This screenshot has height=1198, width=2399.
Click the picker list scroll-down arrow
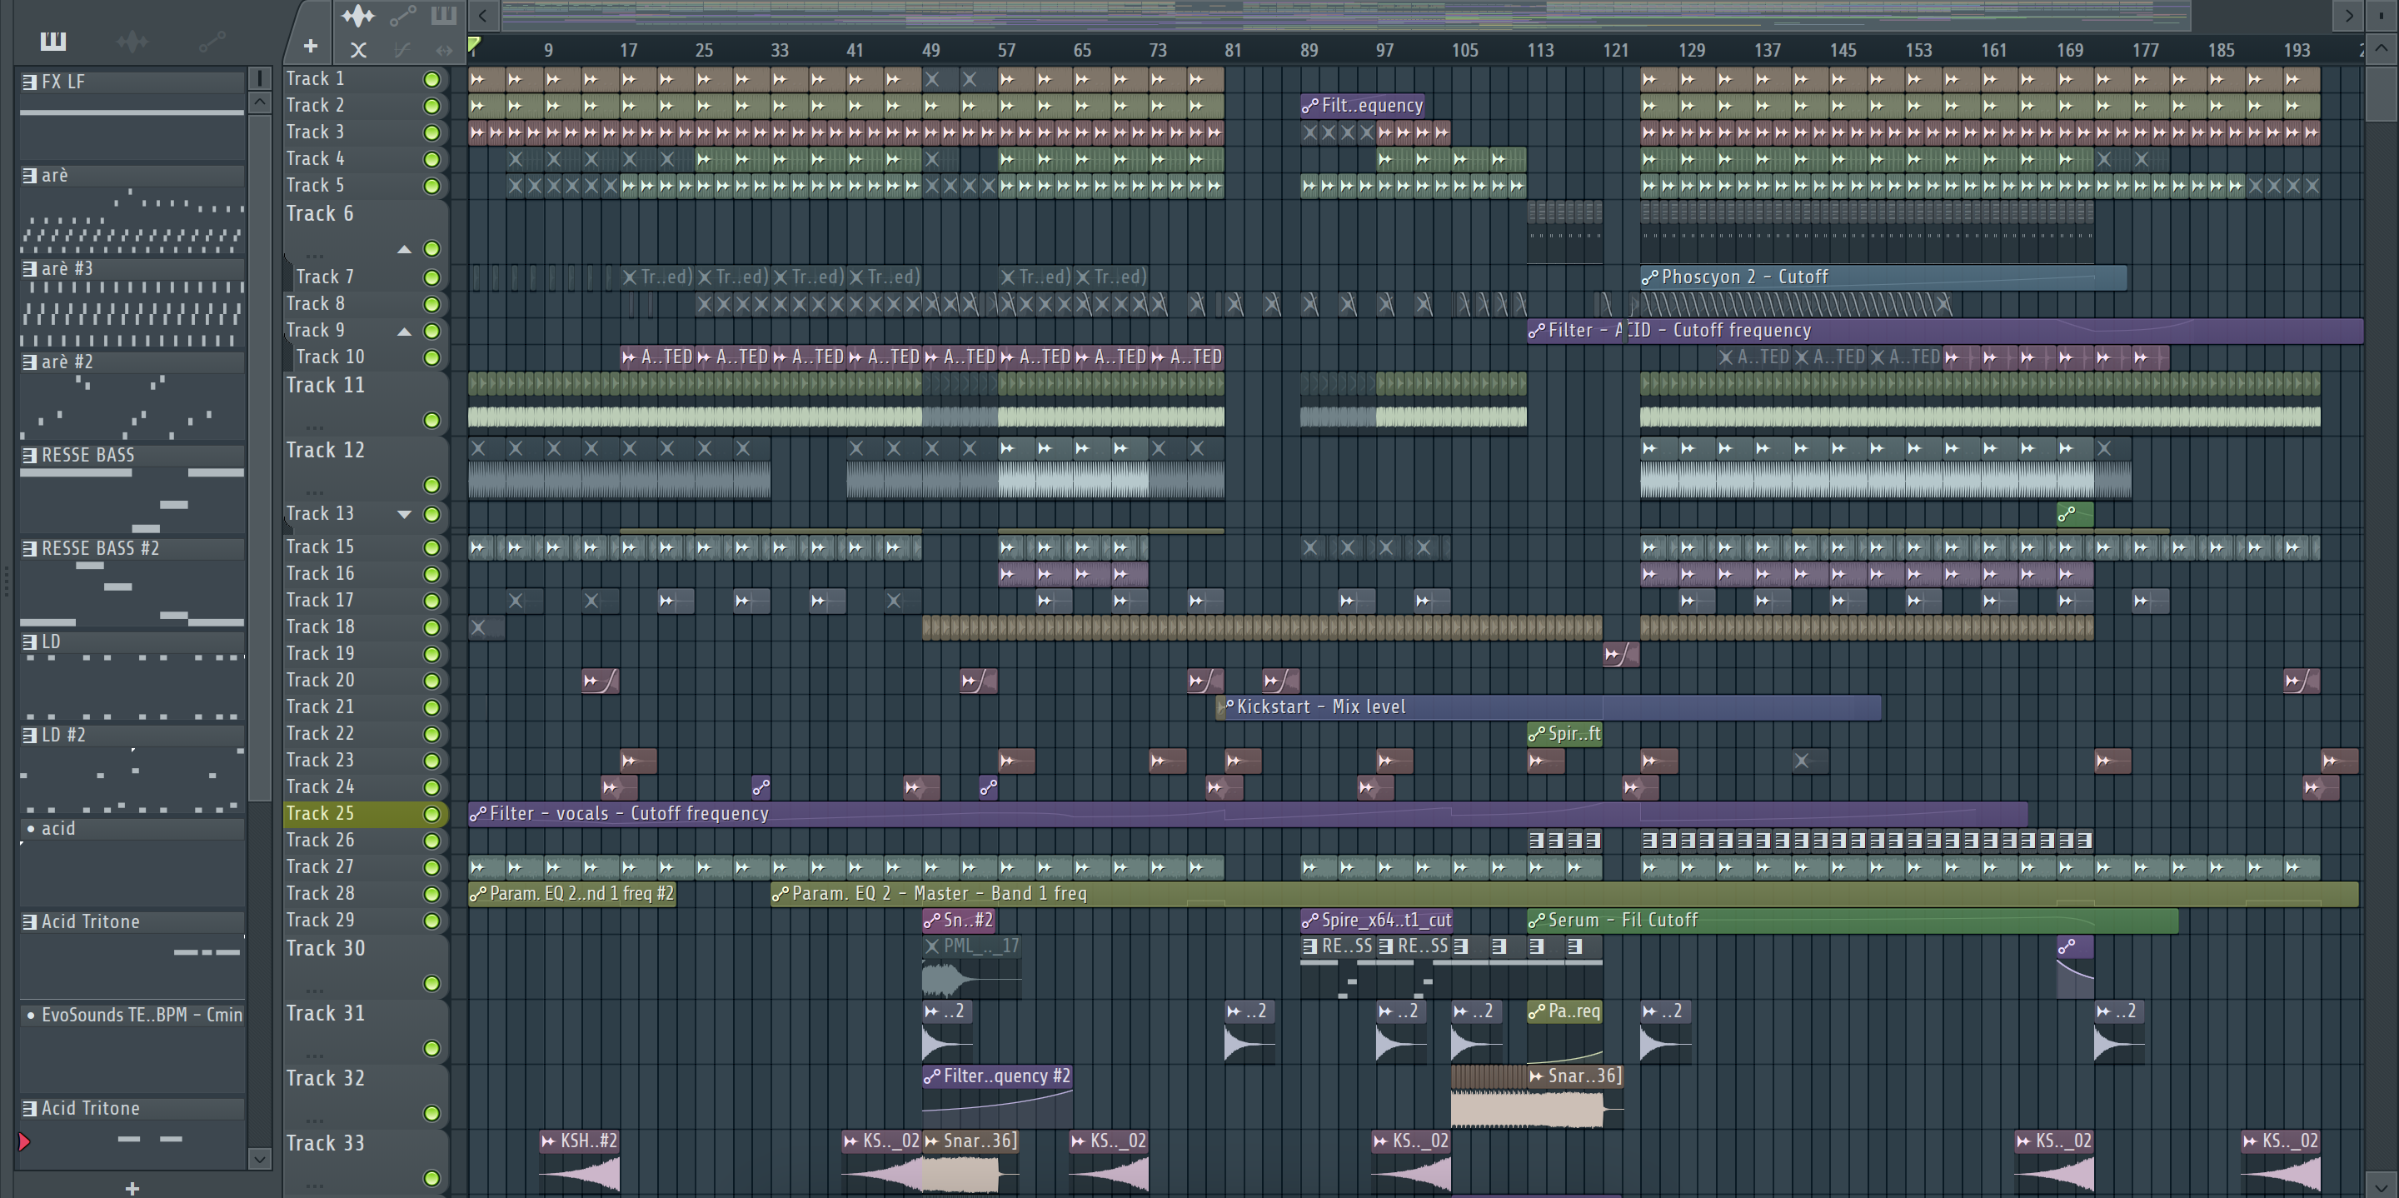click(x=260, y=1159)
